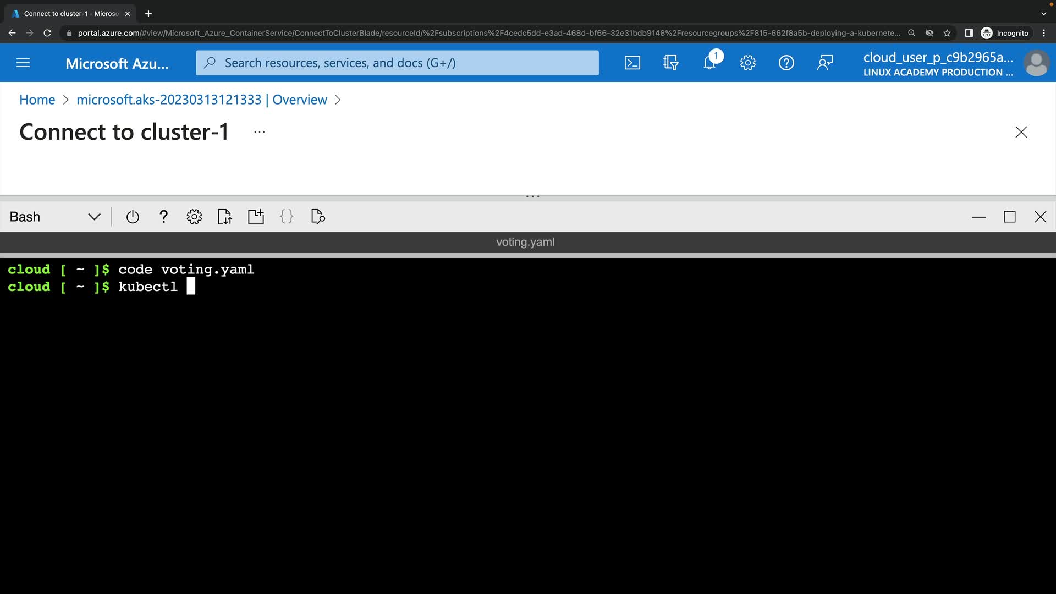The height and width of the screenshot is (594, 1056).
Task: Open the Feedback icon in header
Action: pos(824,63)
